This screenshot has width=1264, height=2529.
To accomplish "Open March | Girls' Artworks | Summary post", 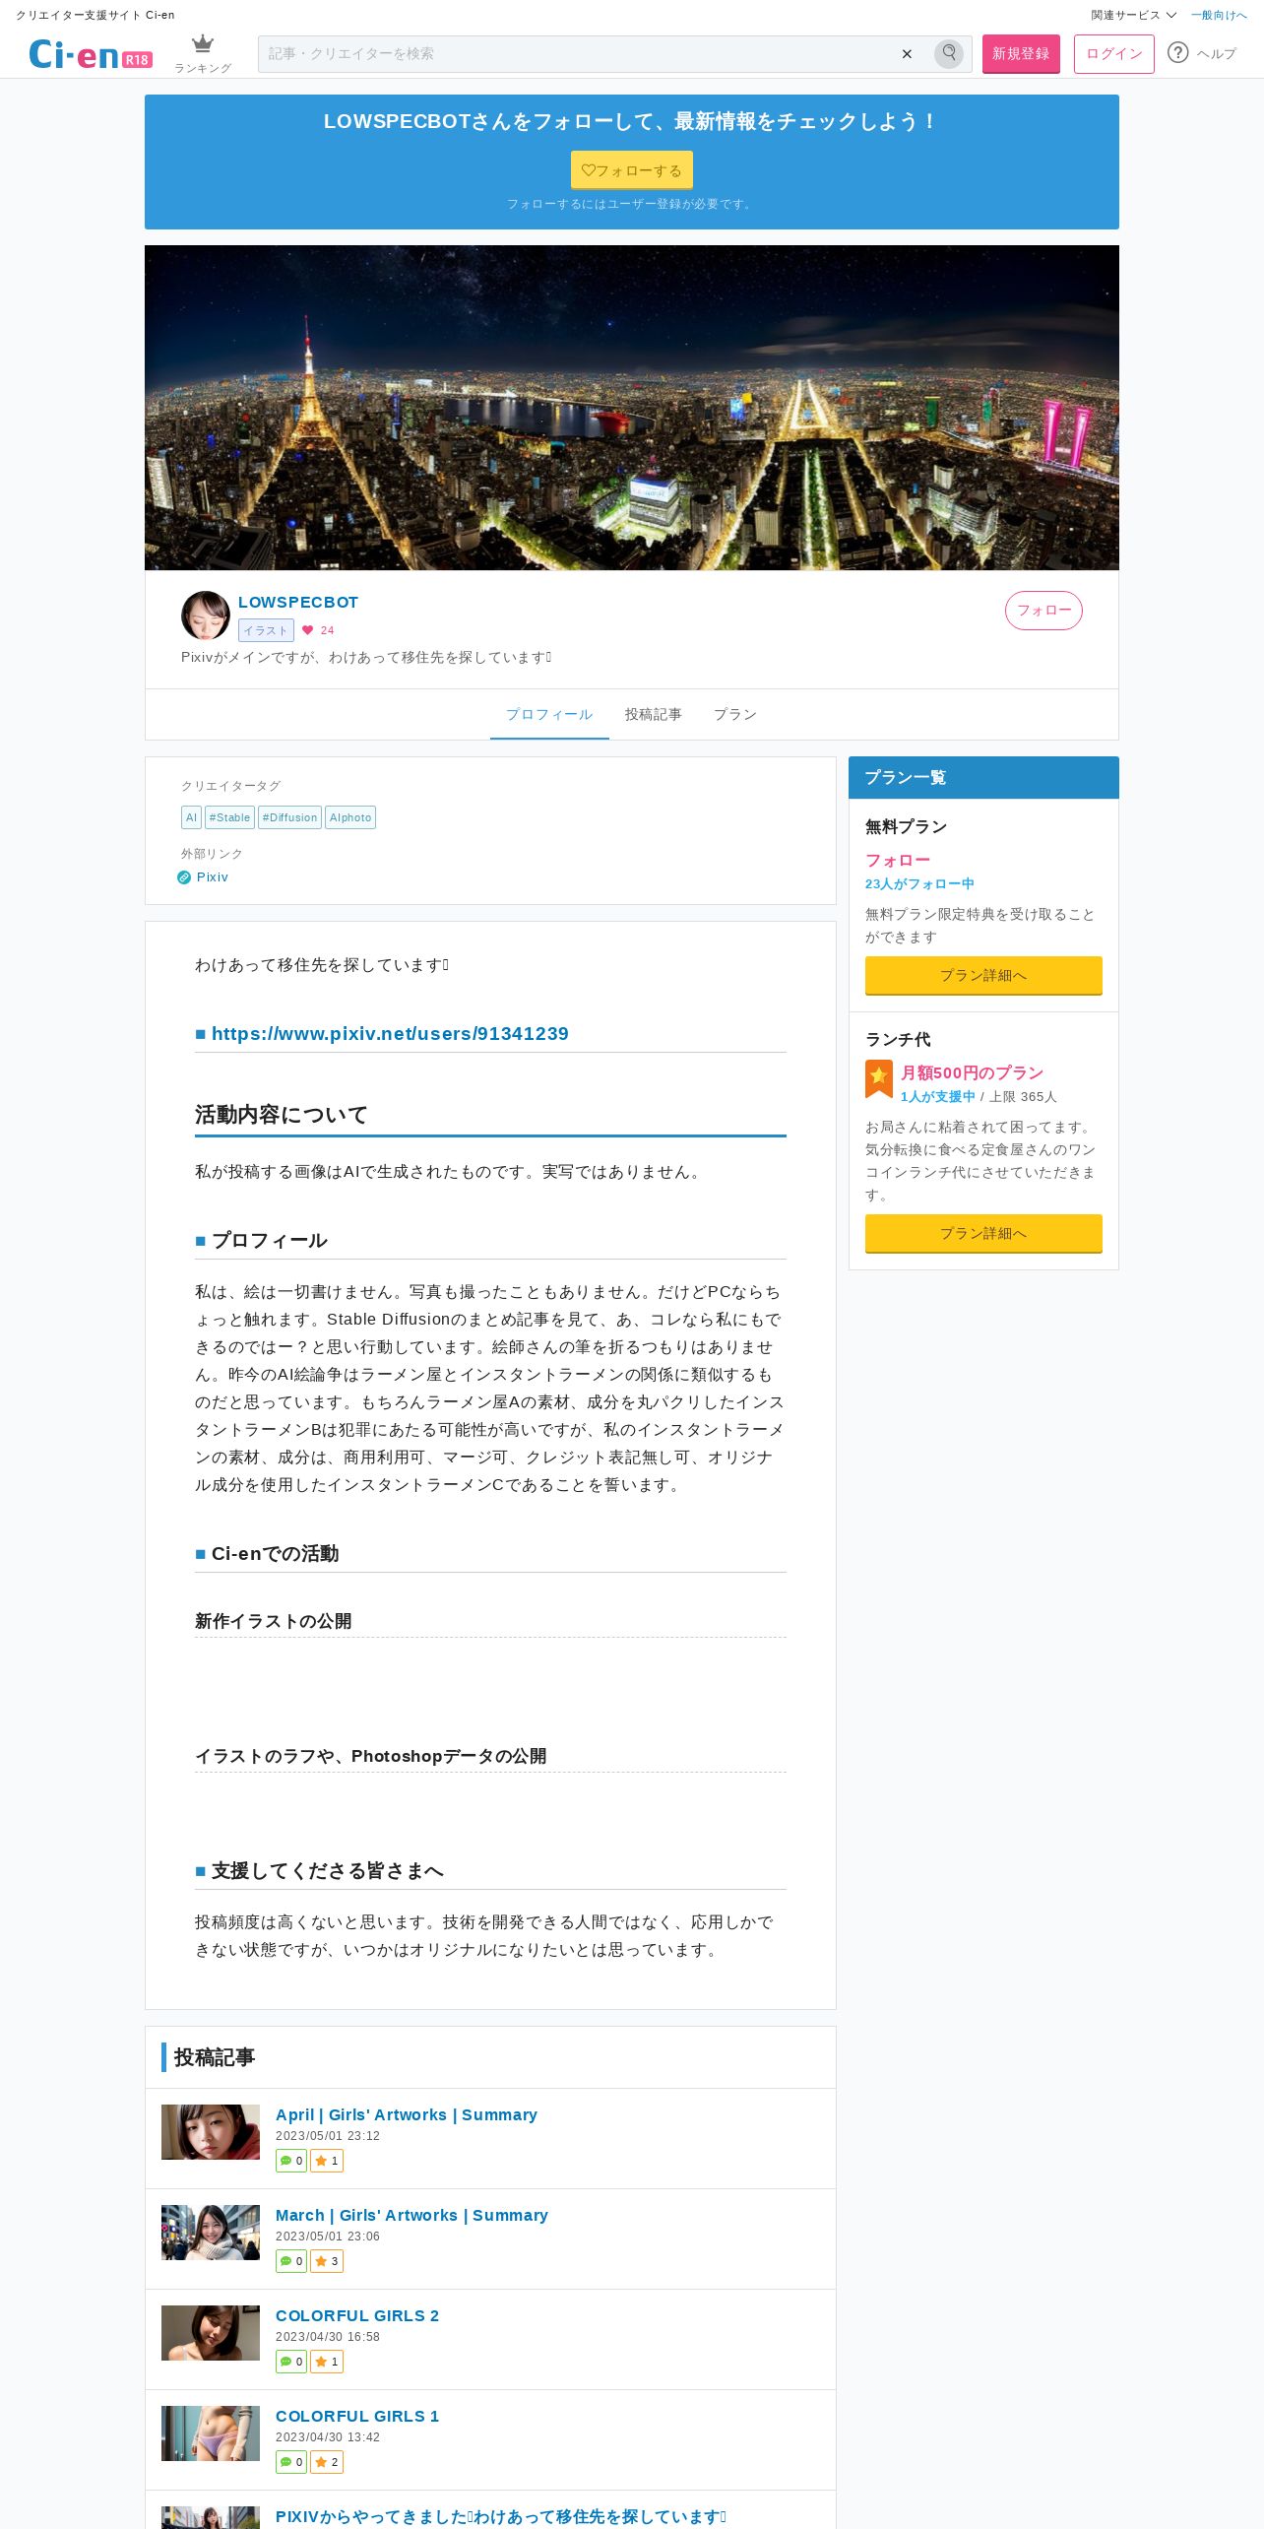I will pos(411,2215).
